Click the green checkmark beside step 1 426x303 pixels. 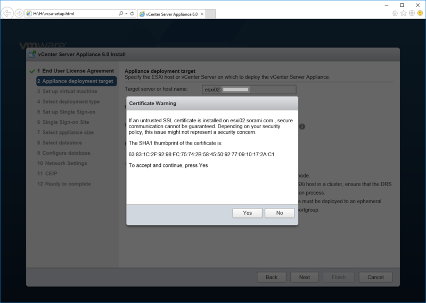32,71
